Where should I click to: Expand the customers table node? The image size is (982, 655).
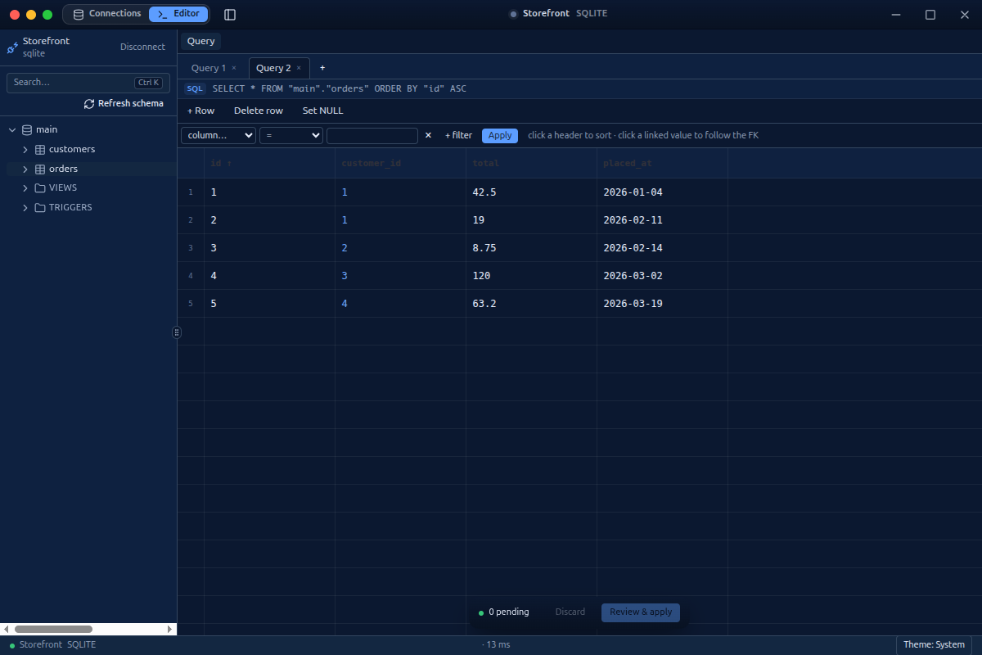click(x=25, y=150)
